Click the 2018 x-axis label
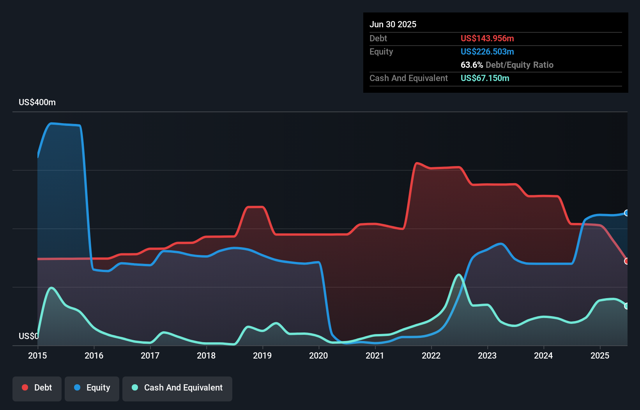The image size is (640, 410). point(206,355)
